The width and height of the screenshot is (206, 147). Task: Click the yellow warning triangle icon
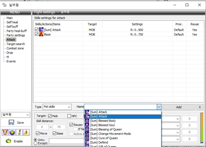pos(26,132)
